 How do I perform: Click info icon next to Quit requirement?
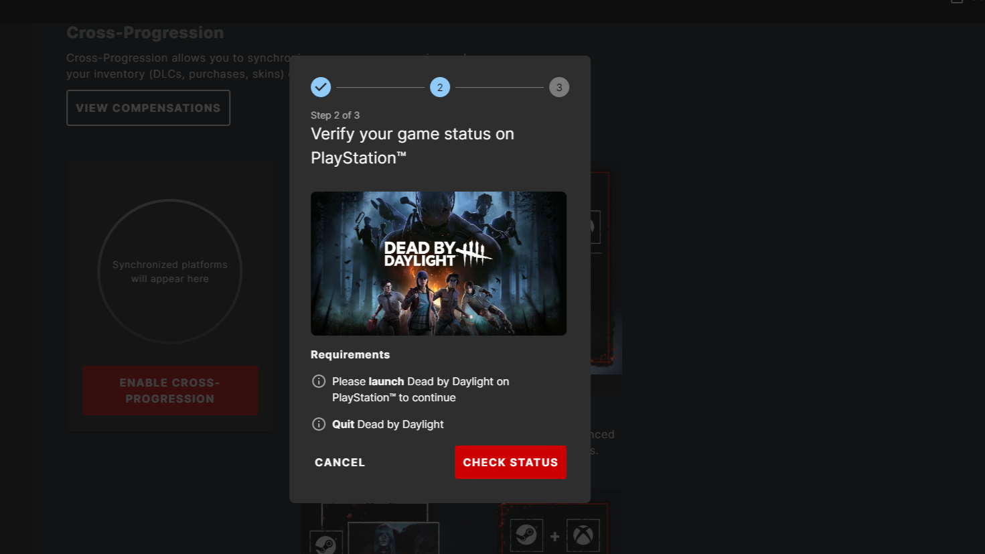coord(319,424)
